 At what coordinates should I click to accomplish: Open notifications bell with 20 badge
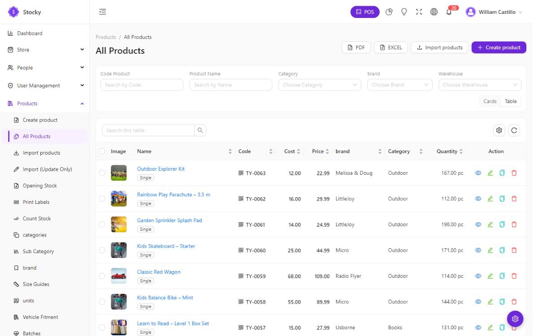[449, 12]
